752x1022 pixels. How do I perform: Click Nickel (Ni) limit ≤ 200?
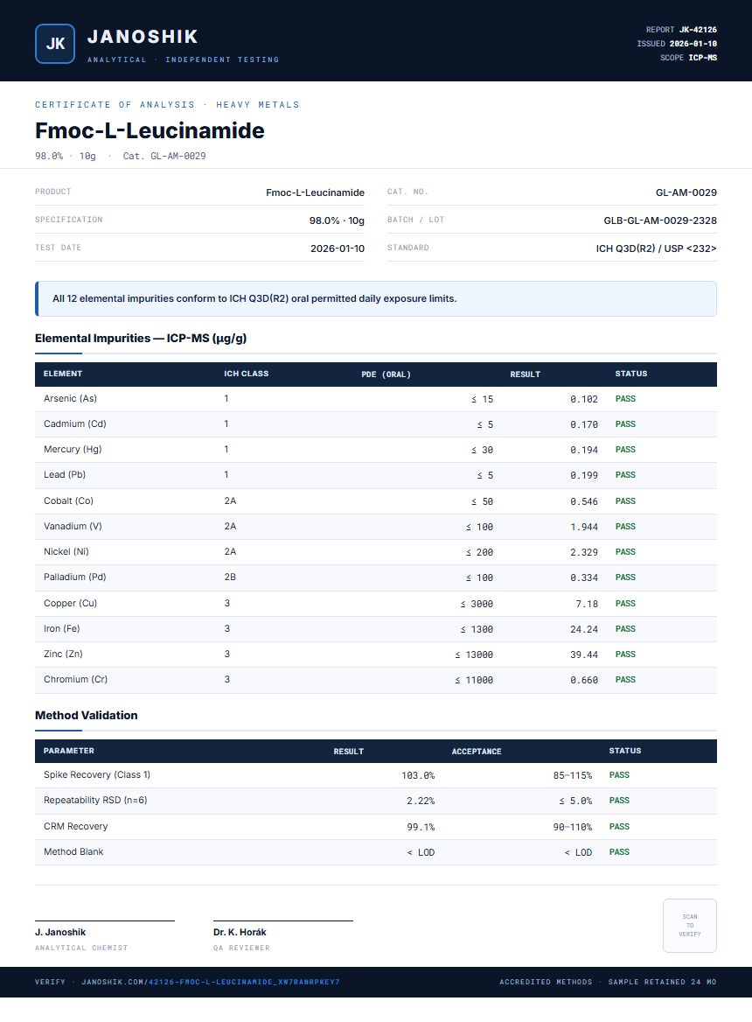coord(479,552)
